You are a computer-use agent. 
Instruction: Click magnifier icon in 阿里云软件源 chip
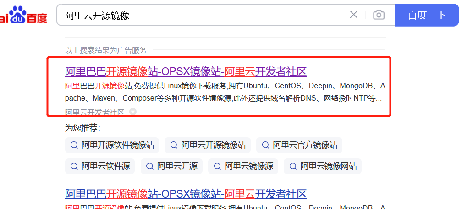(74, 166)
